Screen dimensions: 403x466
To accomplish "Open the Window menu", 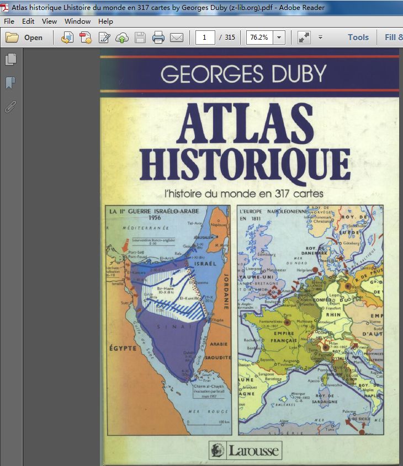I will [78, 22].
